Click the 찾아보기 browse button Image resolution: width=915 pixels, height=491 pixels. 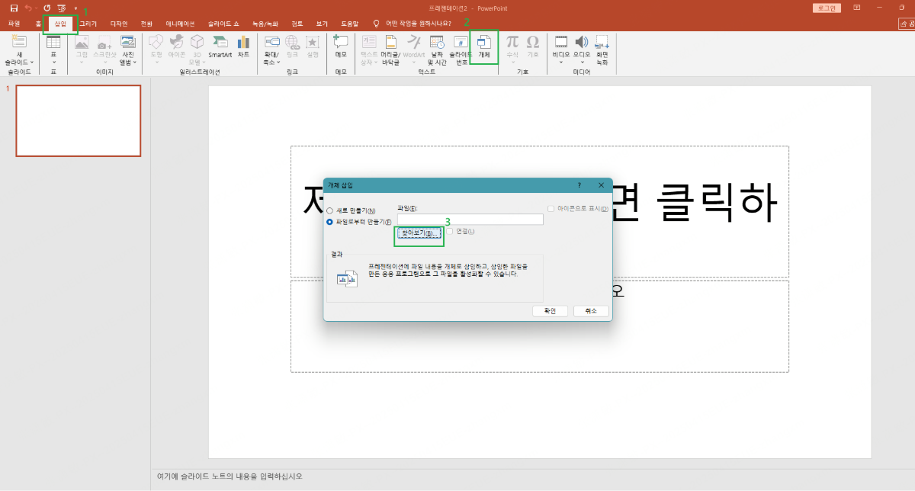(418, 236)
